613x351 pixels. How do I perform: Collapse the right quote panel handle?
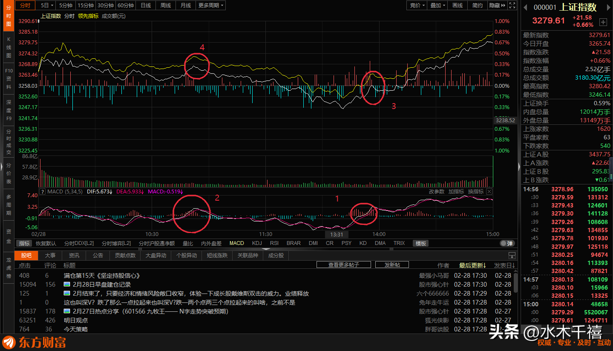pos(519,166)
